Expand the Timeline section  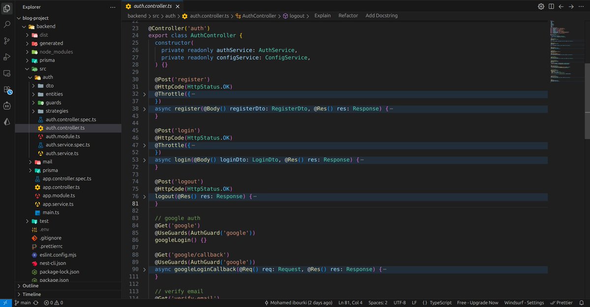click(x=68, y=294)
